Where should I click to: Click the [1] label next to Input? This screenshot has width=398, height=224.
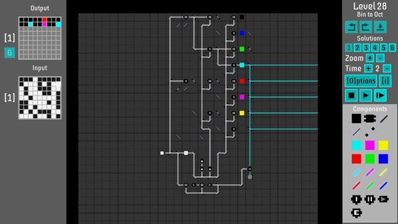[x=10, y=98]
